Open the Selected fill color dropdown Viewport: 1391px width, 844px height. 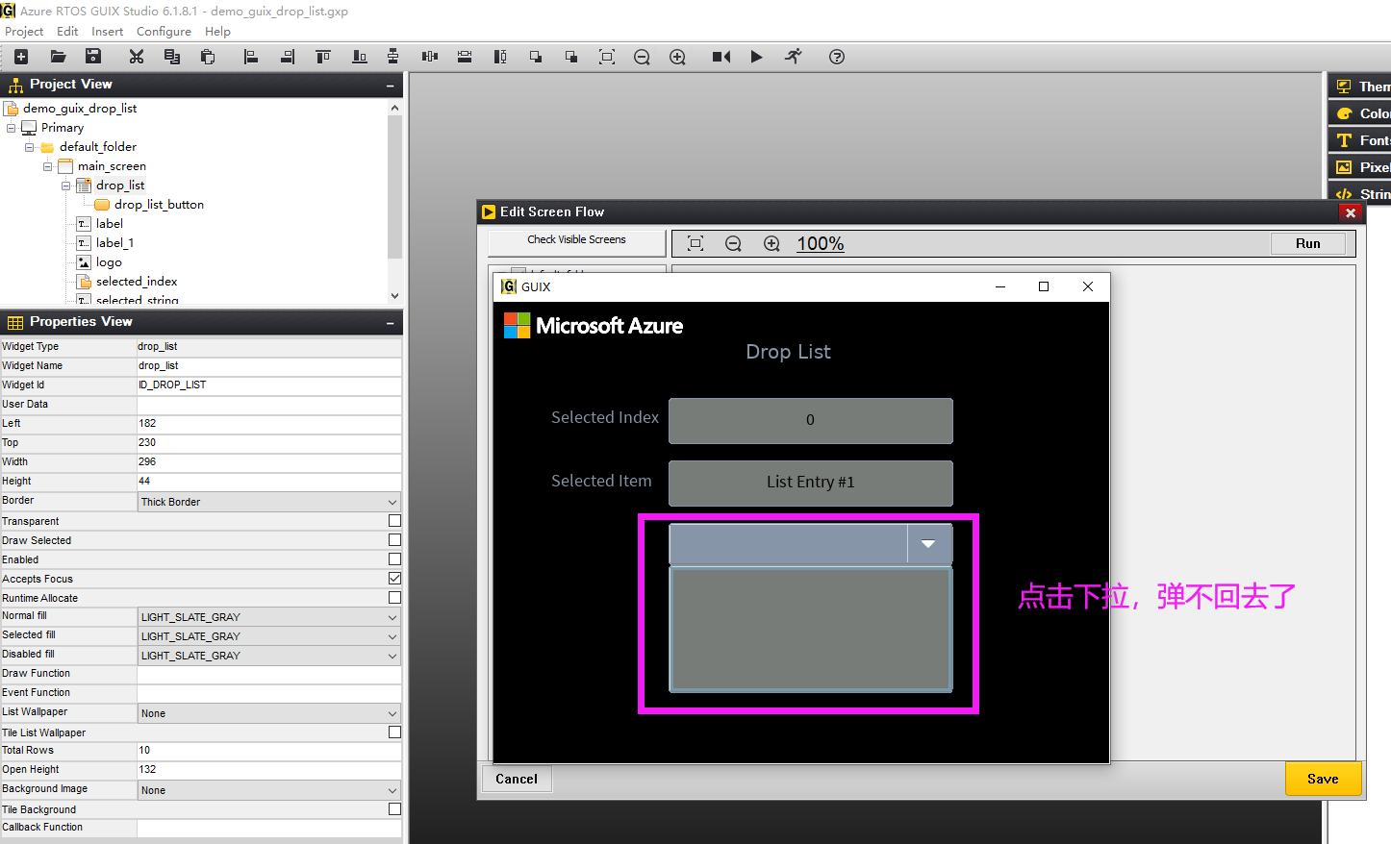pos(269,636)
